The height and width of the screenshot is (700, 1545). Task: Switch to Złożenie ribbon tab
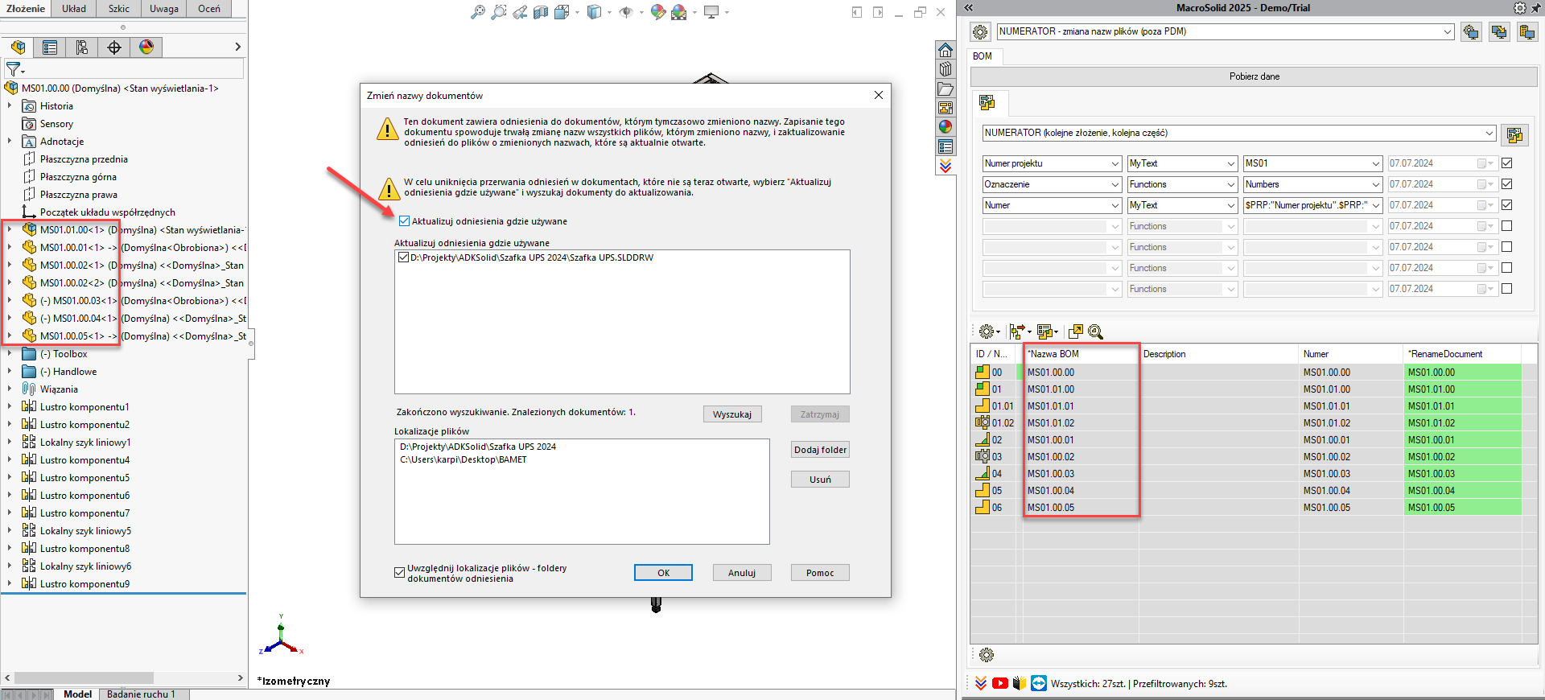pos(26,9)
